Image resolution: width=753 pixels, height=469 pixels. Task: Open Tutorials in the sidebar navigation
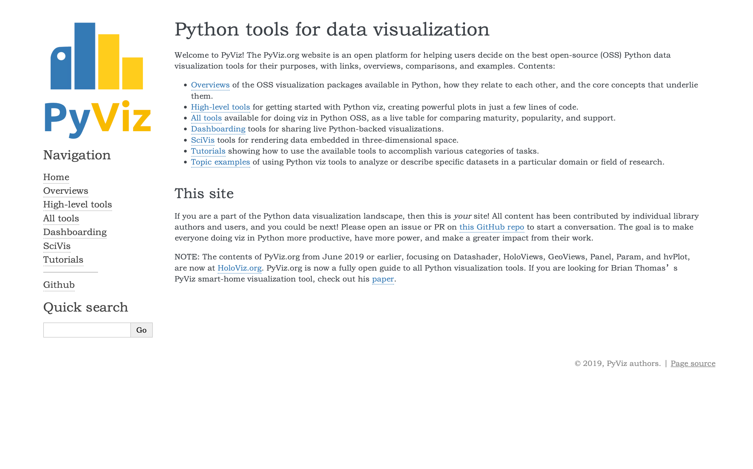(x=63, y=260)
